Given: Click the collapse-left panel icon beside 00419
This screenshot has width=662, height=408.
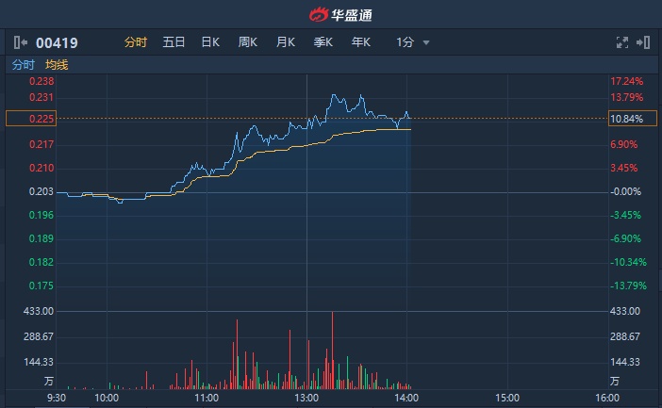Looking at the screenshot, I should (21, 42).
